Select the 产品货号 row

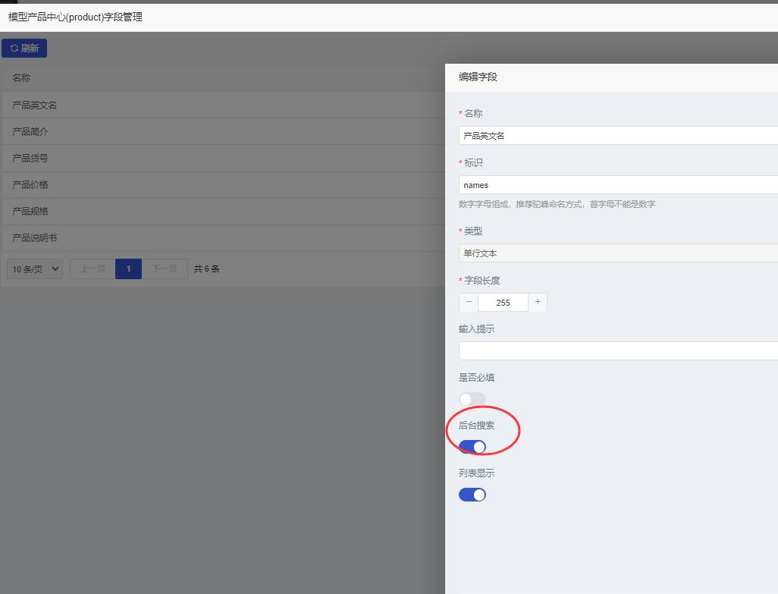[223, 159]
